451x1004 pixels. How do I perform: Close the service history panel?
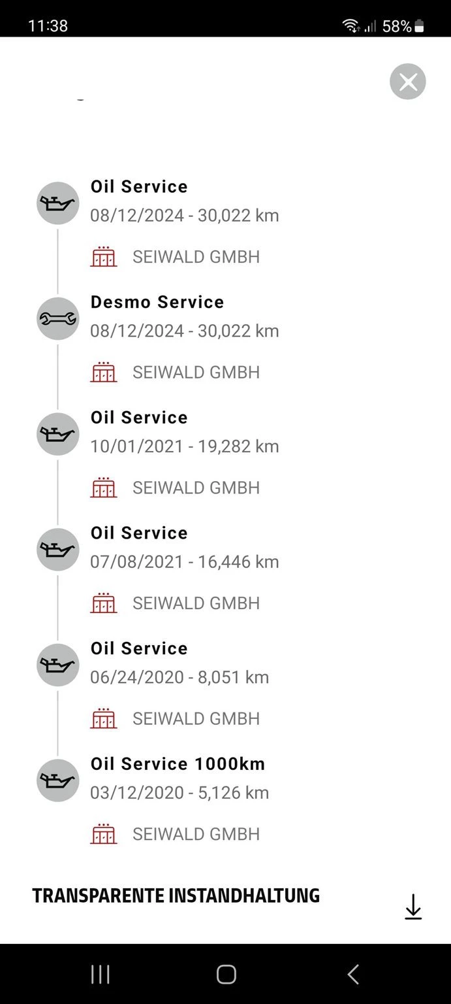pyautogui.click(x=408, y=82)
